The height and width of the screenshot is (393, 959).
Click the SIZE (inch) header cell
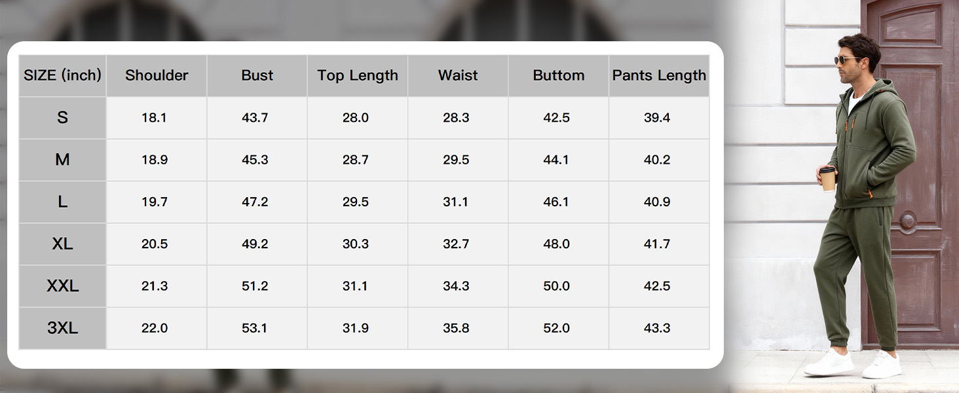[x=62, y=76]
